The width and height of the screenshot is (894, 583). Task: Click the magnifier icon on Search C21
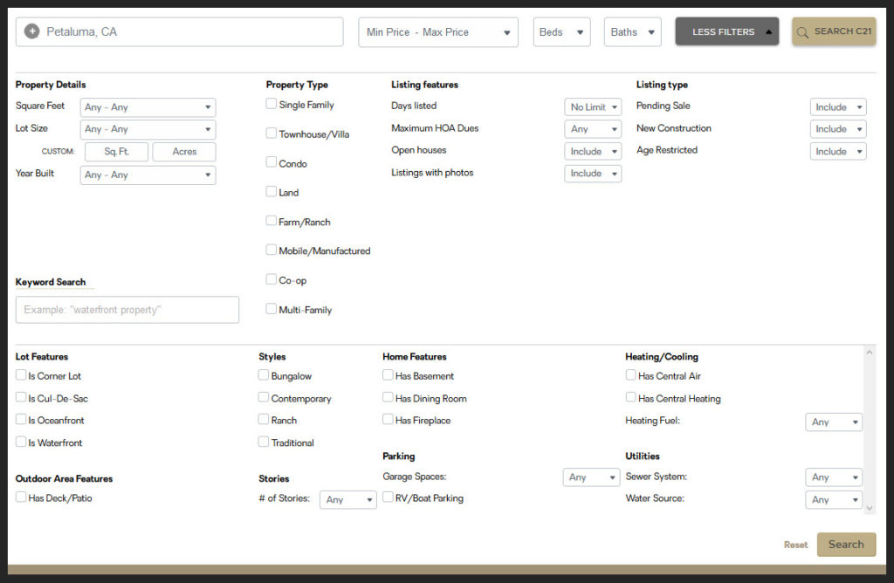[x=802, y=32]
